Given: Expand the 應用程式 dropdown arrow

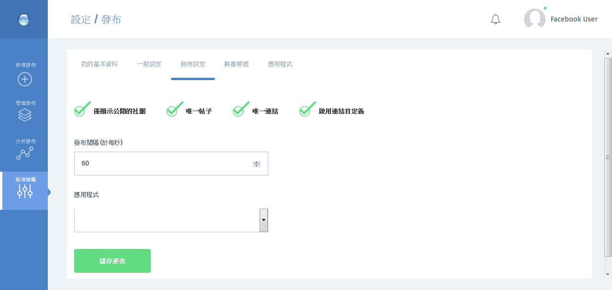Looking at the screenshot, I should [263, 220].
